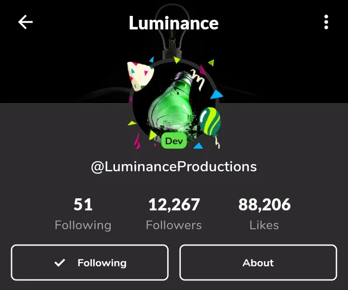Click the green Dev badge
This screenshot has width=348, height=290.
pos(174,141)
